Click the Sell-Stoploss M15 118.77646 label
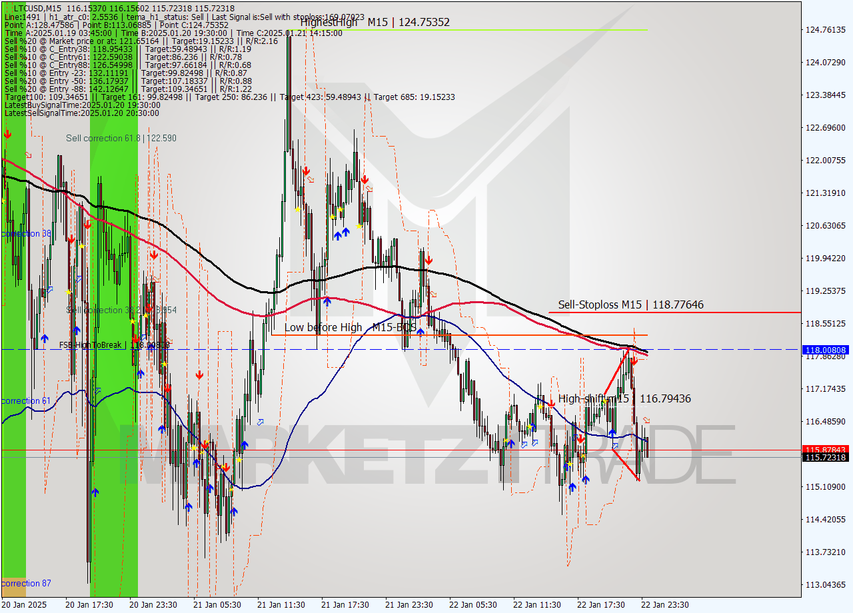 coord(630,305)
